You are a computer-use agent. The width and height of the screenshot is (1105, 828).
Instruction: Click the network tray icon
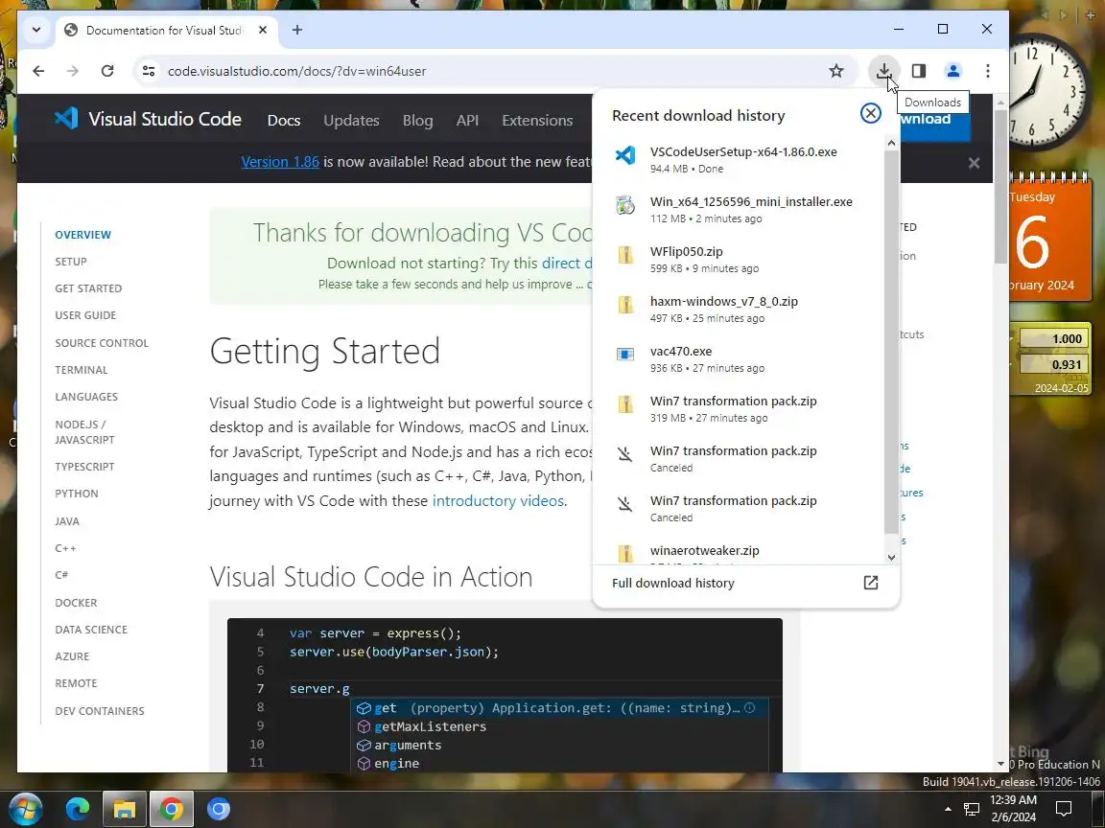point(971,810)
